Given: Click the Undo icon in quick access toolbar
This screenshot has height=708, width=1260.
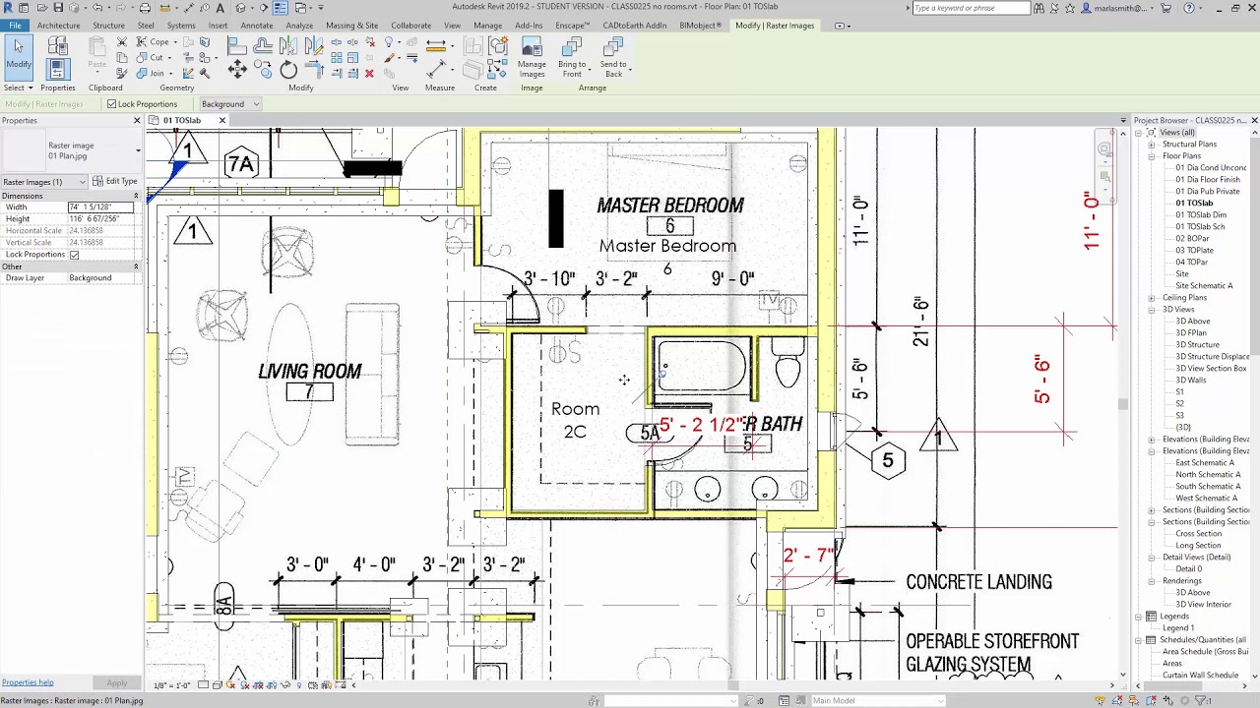Looking at the screenshot, I should [97, 8].
